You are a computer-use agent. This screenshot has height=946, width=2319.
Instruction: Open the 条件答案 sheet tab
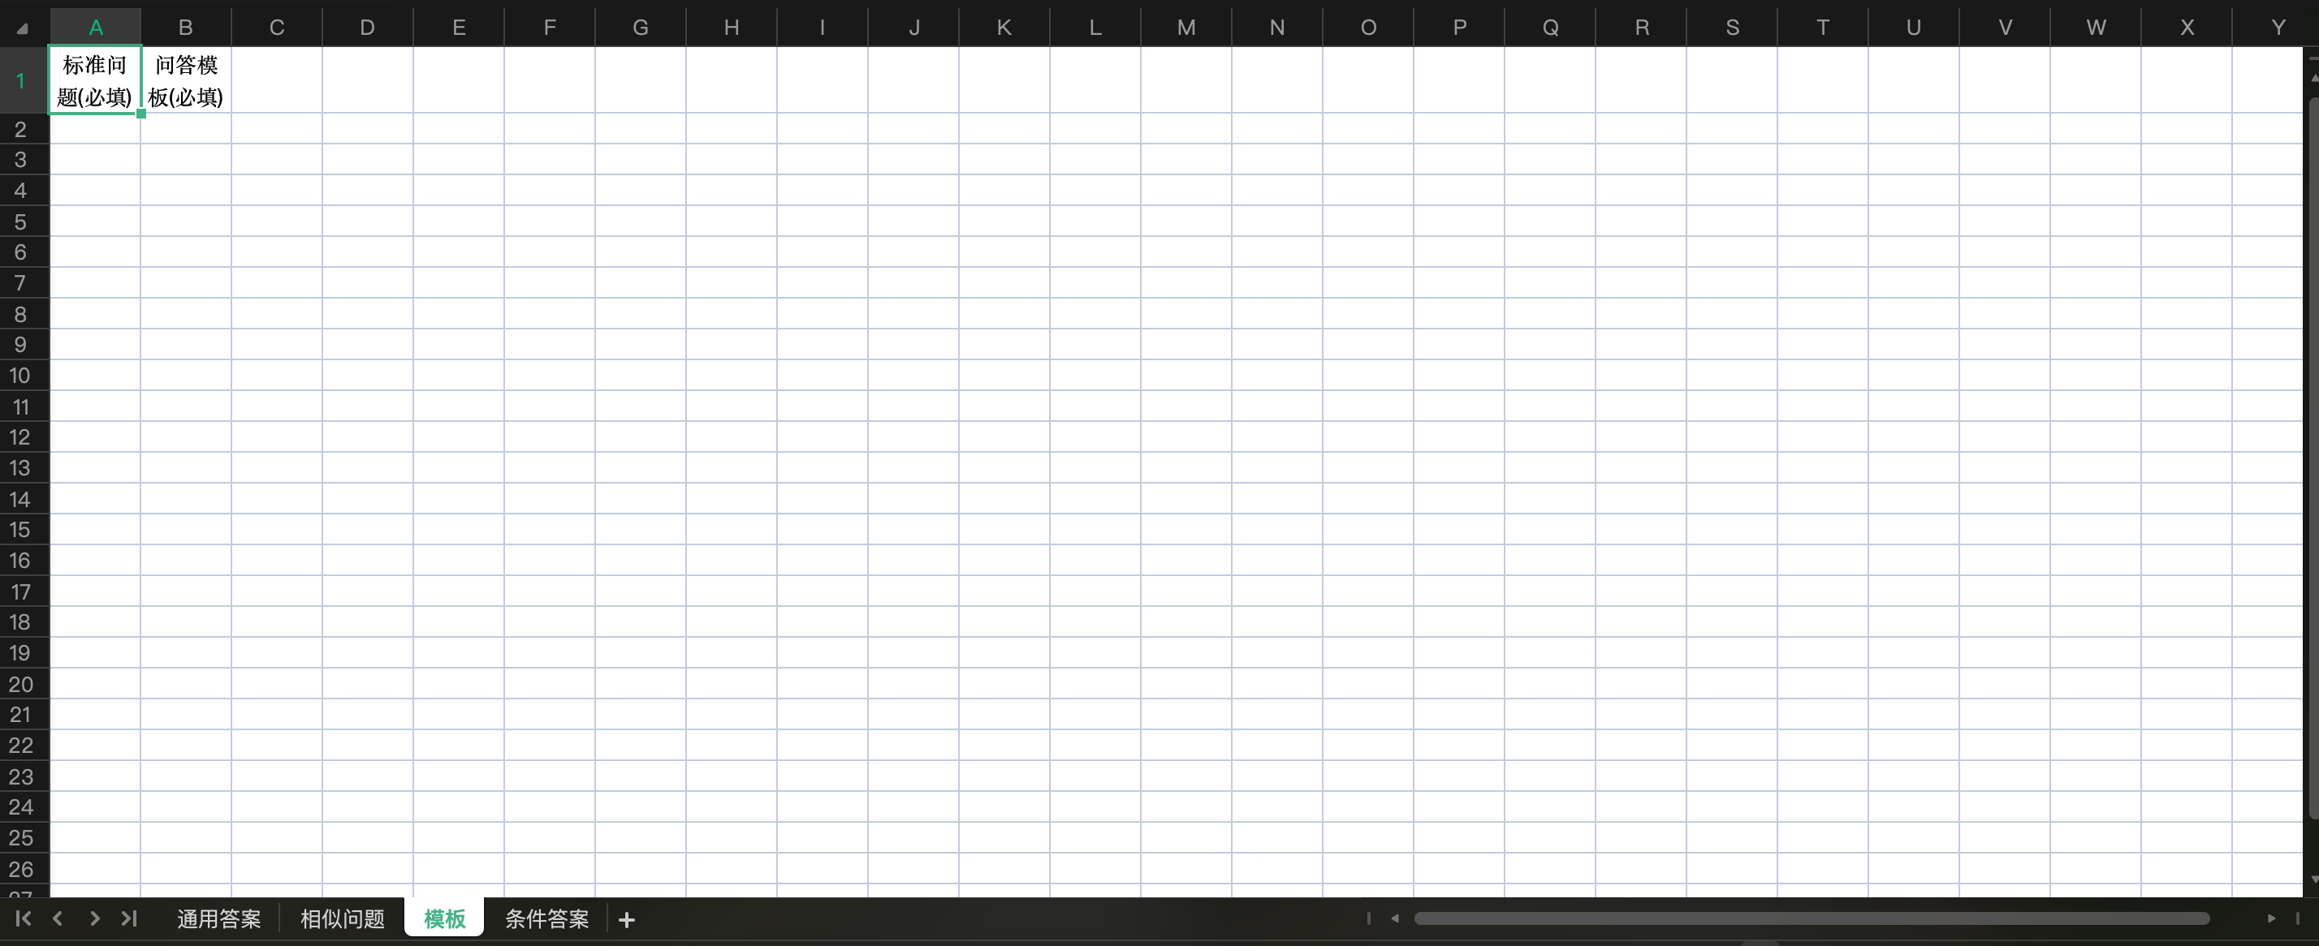click(x=546, y=918)
